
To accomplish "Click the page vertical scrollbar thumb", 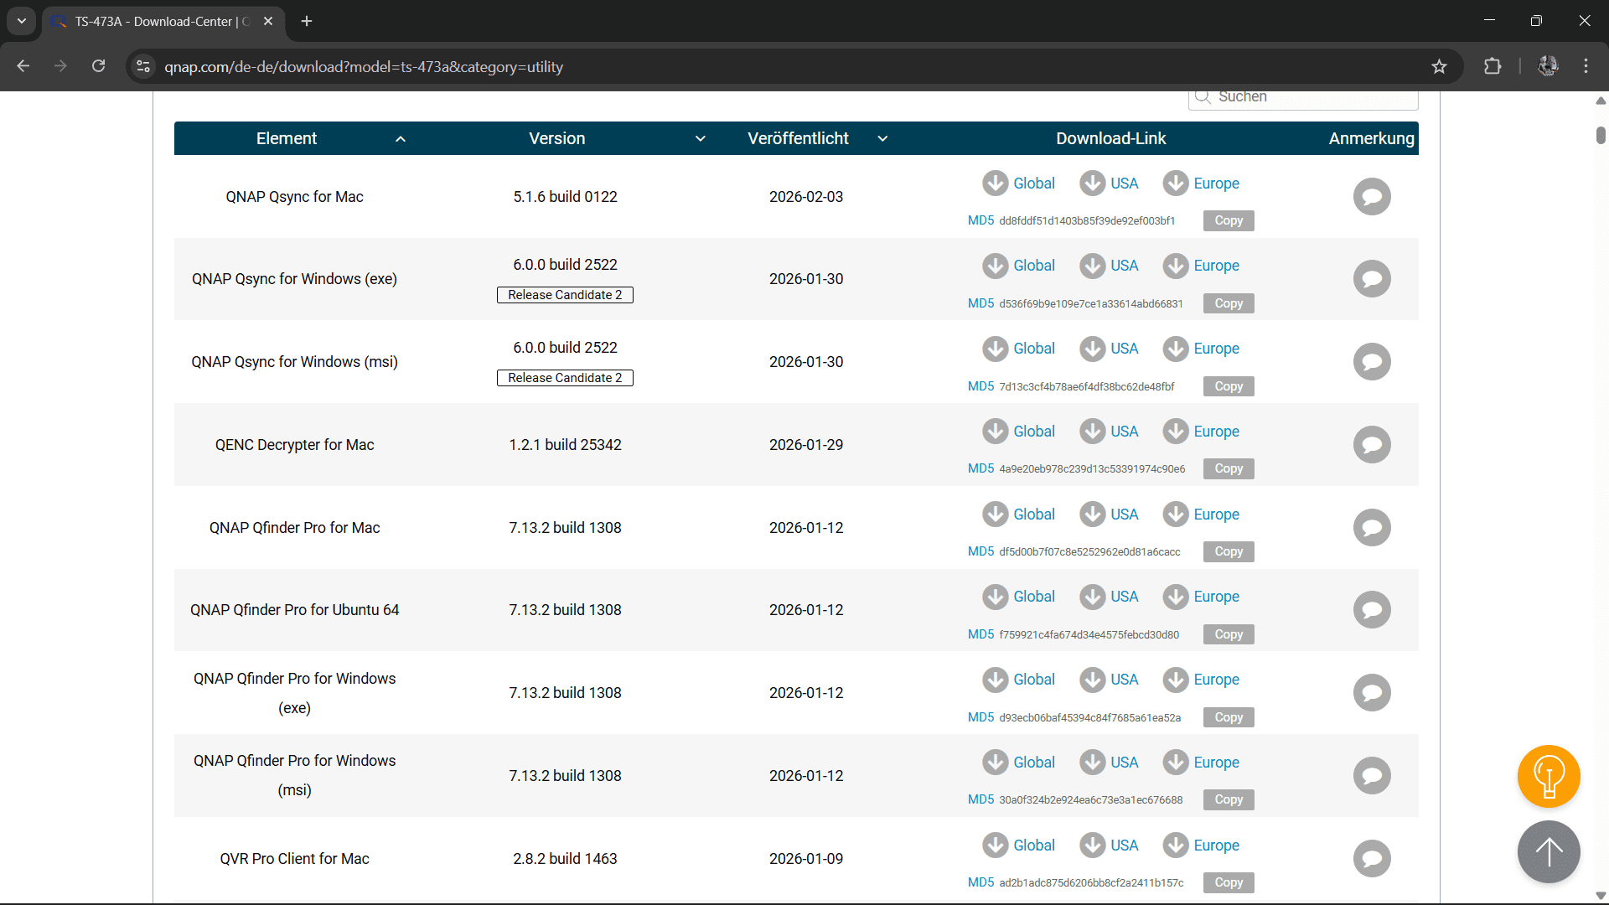I will point(1601,135).
